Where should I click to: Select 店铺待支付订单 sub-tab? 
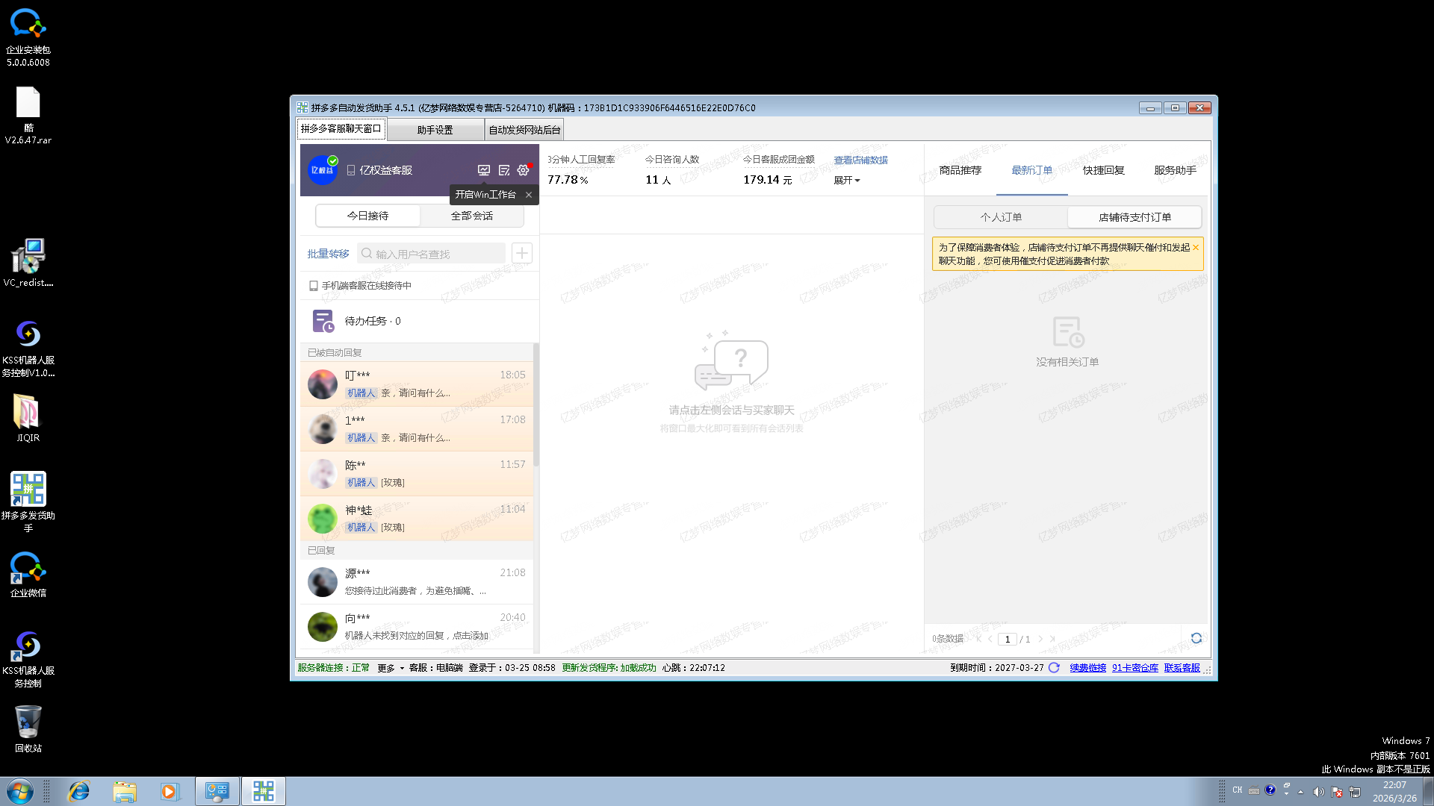point(1135,217)
